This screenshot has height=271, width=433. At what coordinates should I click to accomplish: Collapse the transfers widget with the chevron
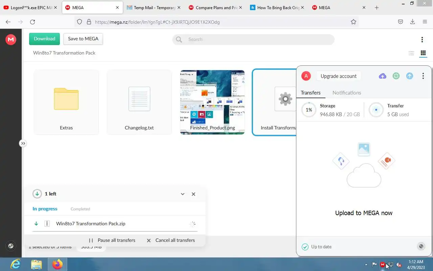tap(183, 194)
